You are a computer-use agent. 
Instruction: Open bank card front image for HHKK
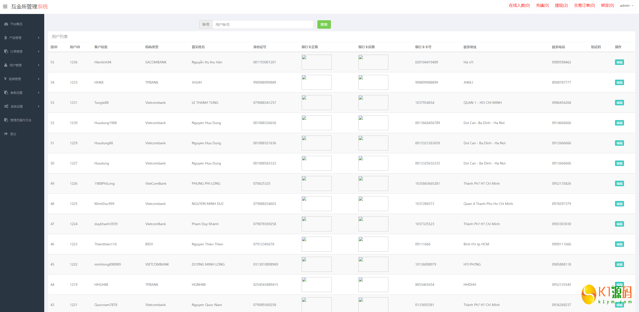tap(316, 82)
